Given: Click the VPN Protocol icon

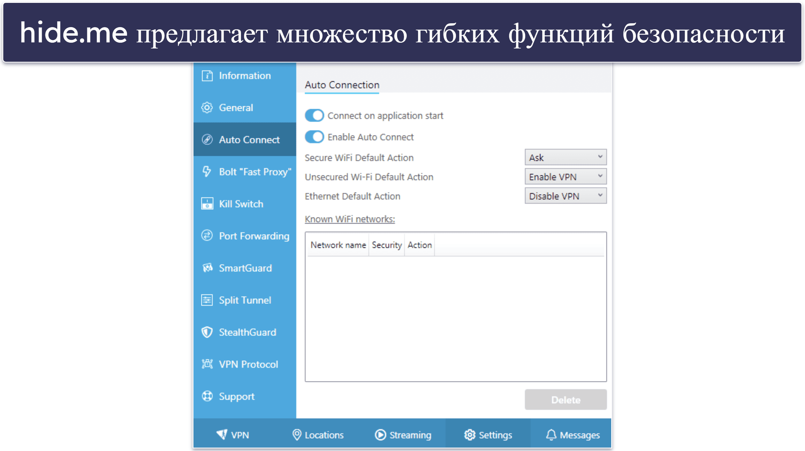Looking at the screenshot, I should pyautogui.click(x=207, y=364).
